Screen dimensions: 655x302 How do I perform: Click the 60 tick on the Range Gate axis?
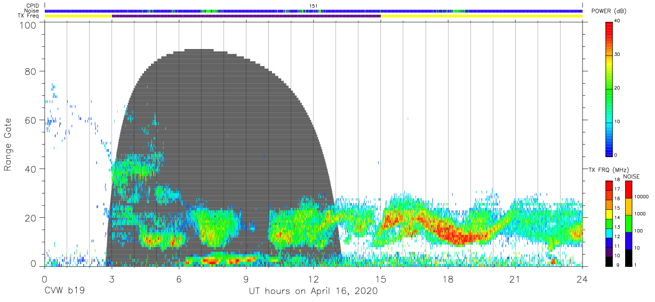pos(30,120)
